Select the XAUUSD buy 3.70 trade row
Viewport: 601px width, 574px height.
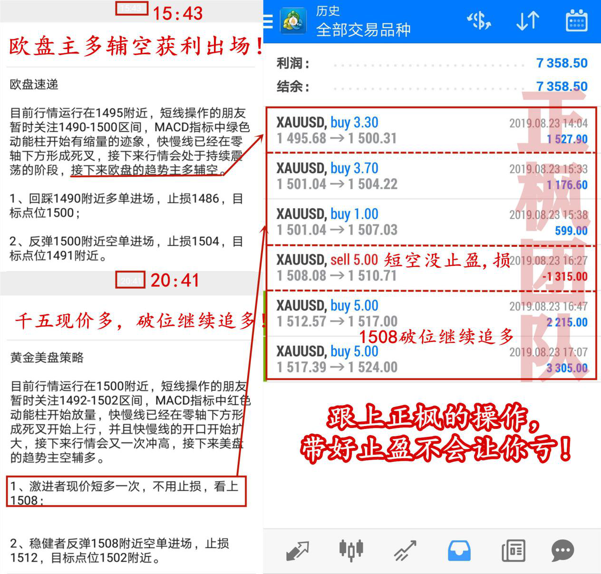click(x=432, y=176)
